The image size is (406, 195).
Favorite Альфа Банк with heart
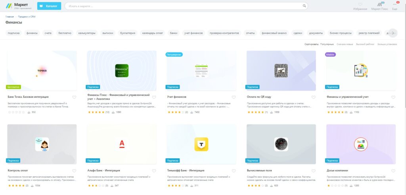tap(154, 171)
